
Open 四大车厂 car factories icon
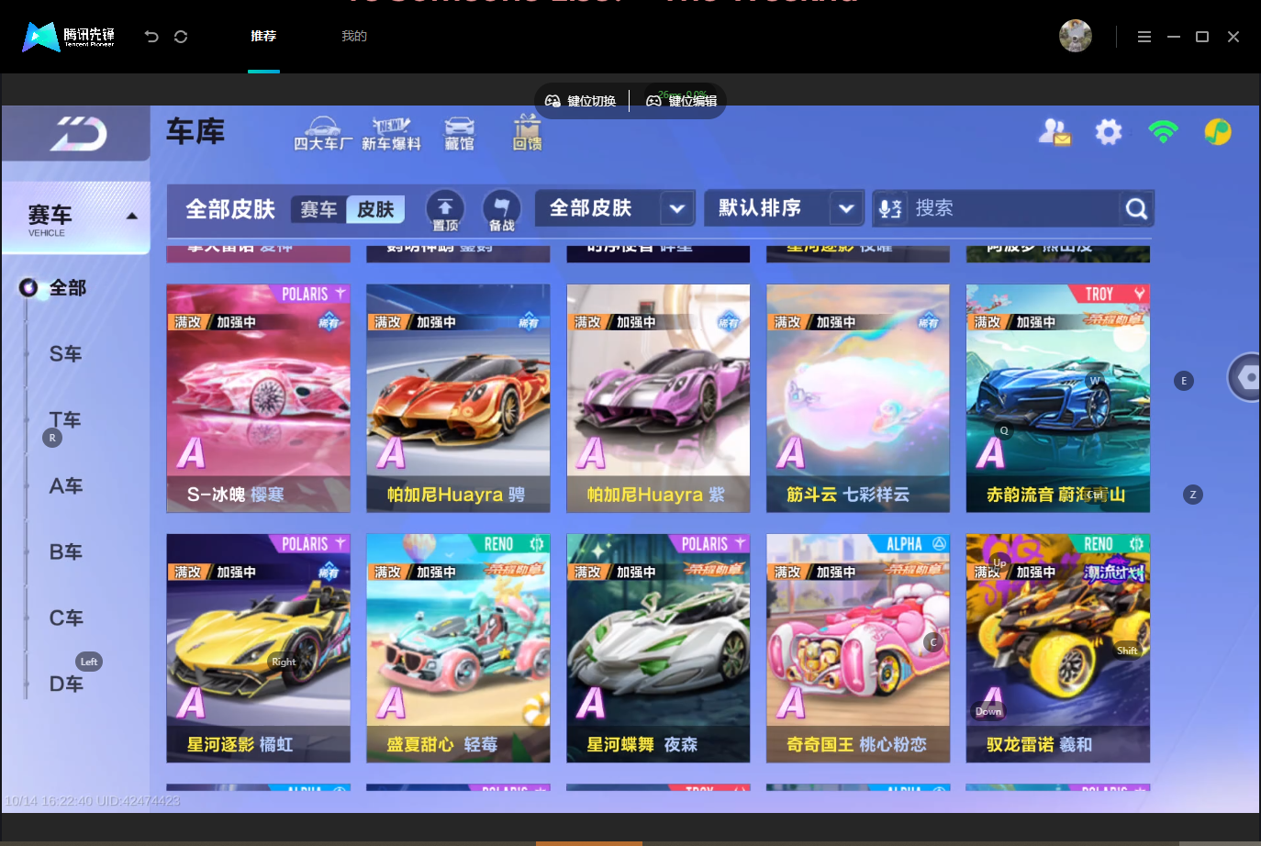pyautogui.click(x=322, y=134)
